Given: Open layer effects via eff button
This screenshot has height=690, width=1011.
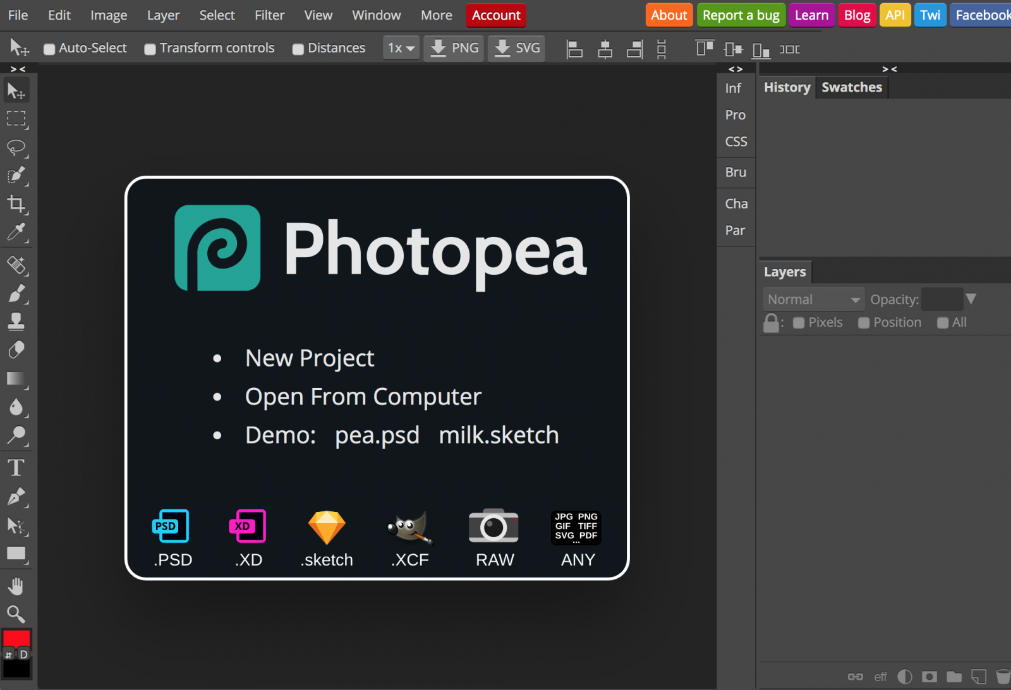Looking at the screenshot, I should pyautogui.click(x=880, y=677).
